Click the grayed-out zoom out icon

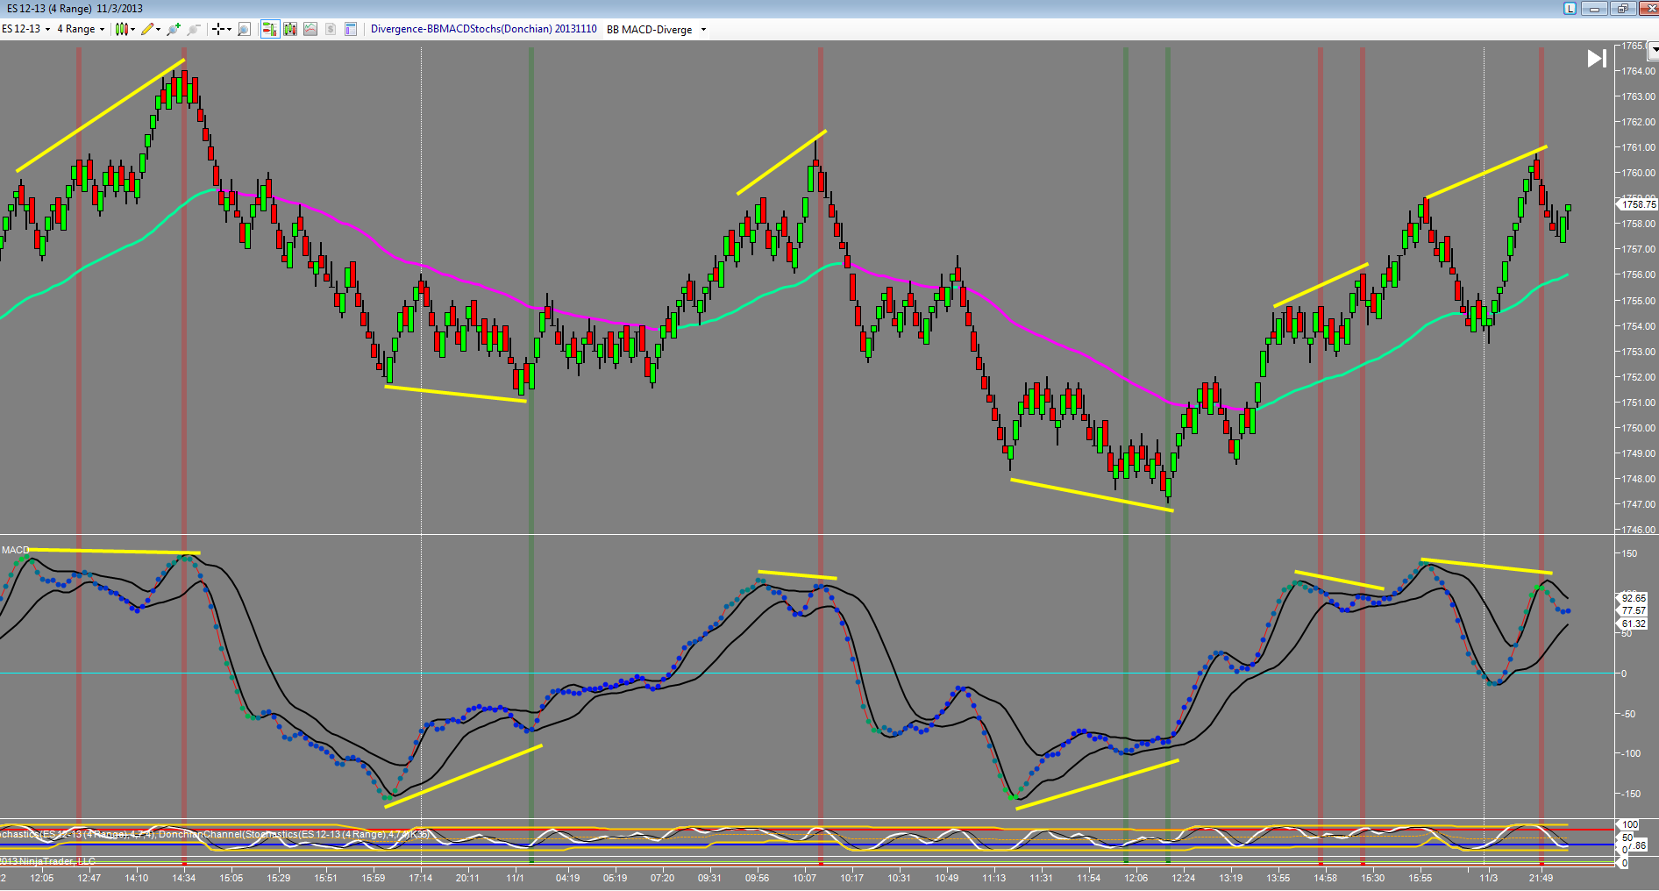194,29
